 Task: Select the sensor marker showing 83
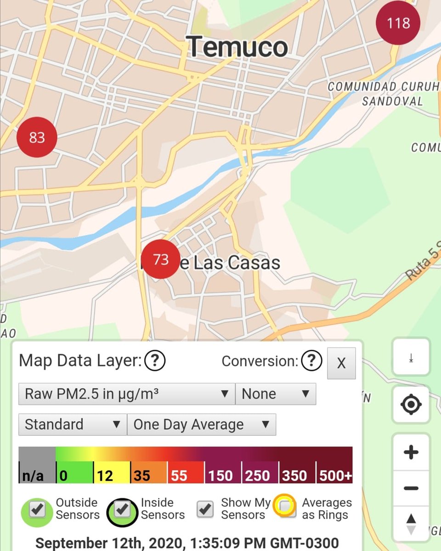[x=37, y=137]
